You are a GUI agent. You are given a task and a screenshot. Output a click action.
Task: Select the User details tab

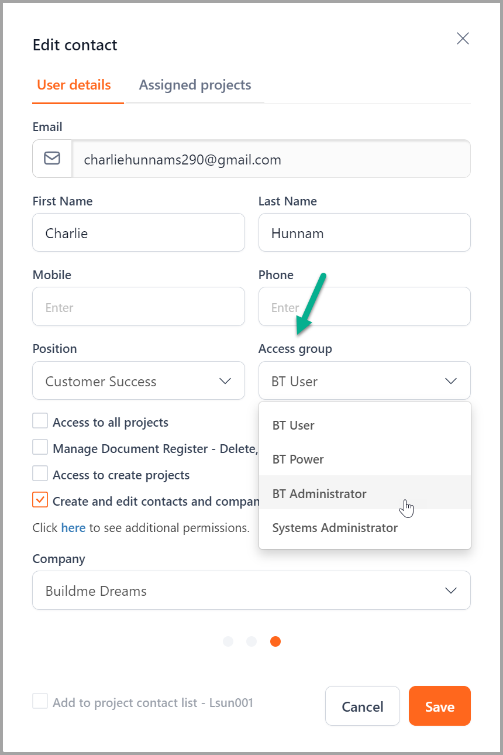tap(73, 85)
